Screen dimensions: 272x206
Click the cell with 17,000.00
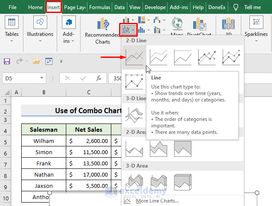click(x=89, y=174)
